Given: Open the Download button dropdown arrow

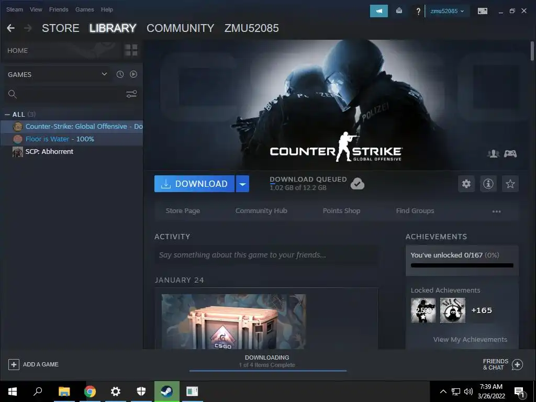Looking at the screenshot, I should [242, 184].
